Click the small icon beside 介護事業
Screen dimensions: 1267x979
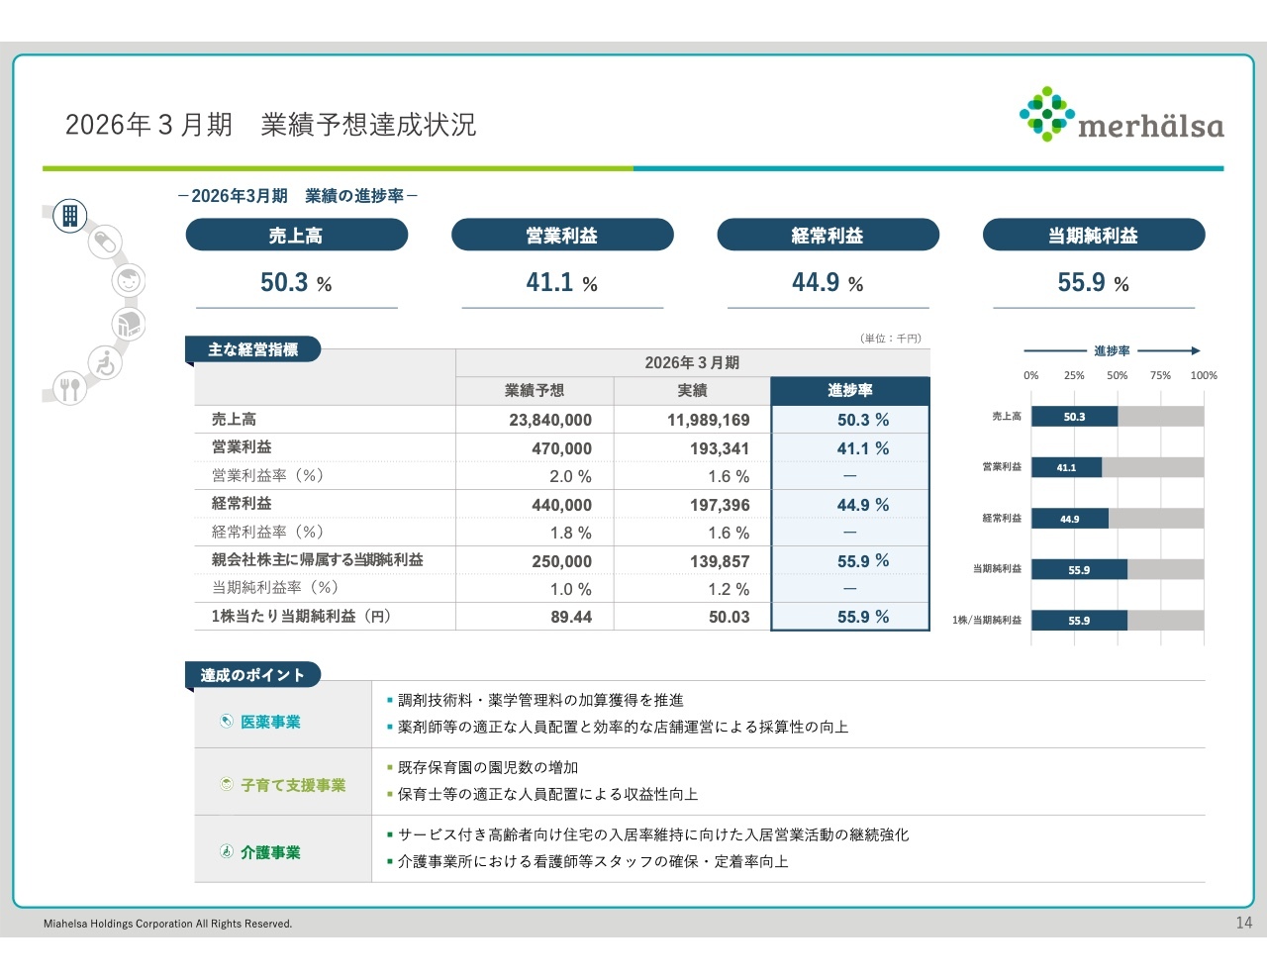click(x=227, y=852)
